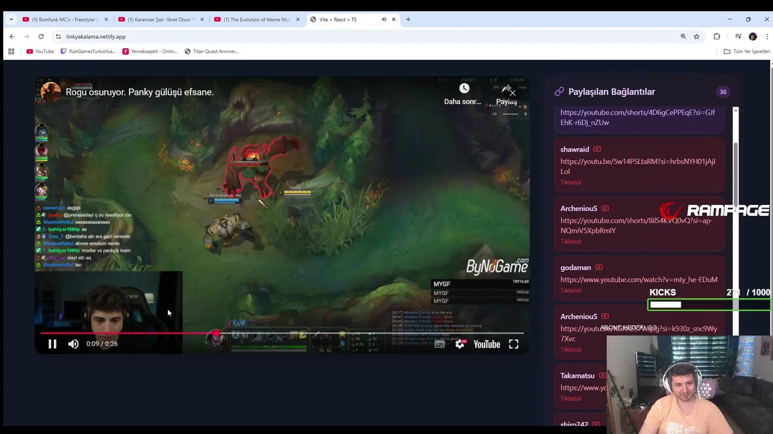Open the zoom magnifier icon in address bar
The width and height of the screenshot is (773, 434).
pos(684,37)
